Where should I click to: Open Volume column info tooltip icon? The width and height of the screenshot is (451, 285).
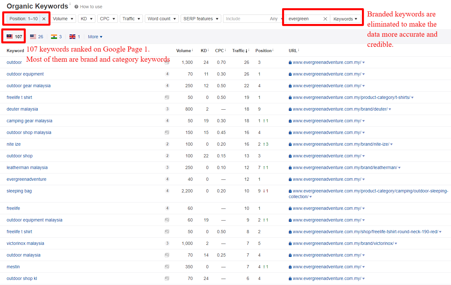pyautogui.click(x=192, y=50)
